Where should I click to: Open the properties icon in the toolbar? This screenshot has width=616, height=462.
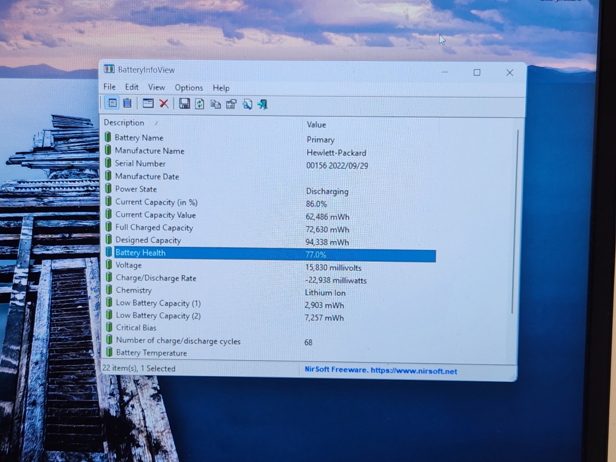click(231, 104)
